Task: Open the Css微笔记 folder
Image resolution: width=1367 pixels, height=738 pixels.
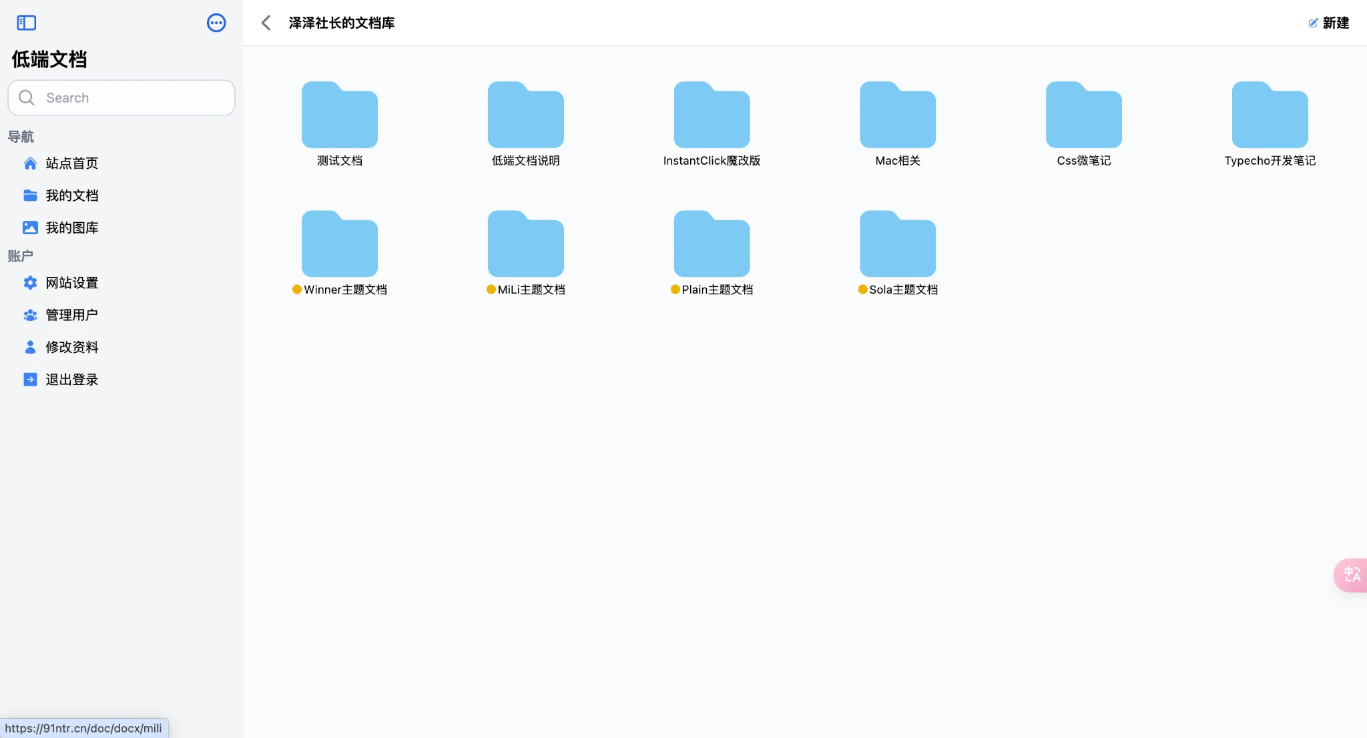Action: coord(1083,115)
